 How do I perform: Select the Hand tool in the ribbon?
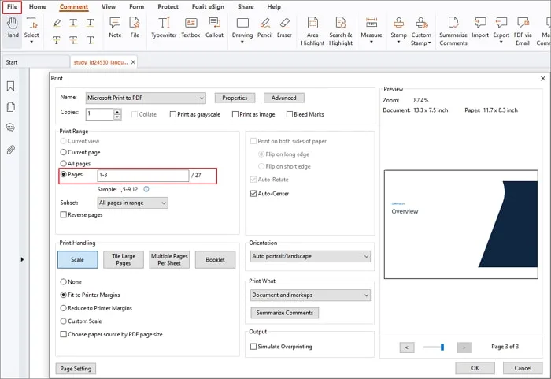[x=12, y=28]
